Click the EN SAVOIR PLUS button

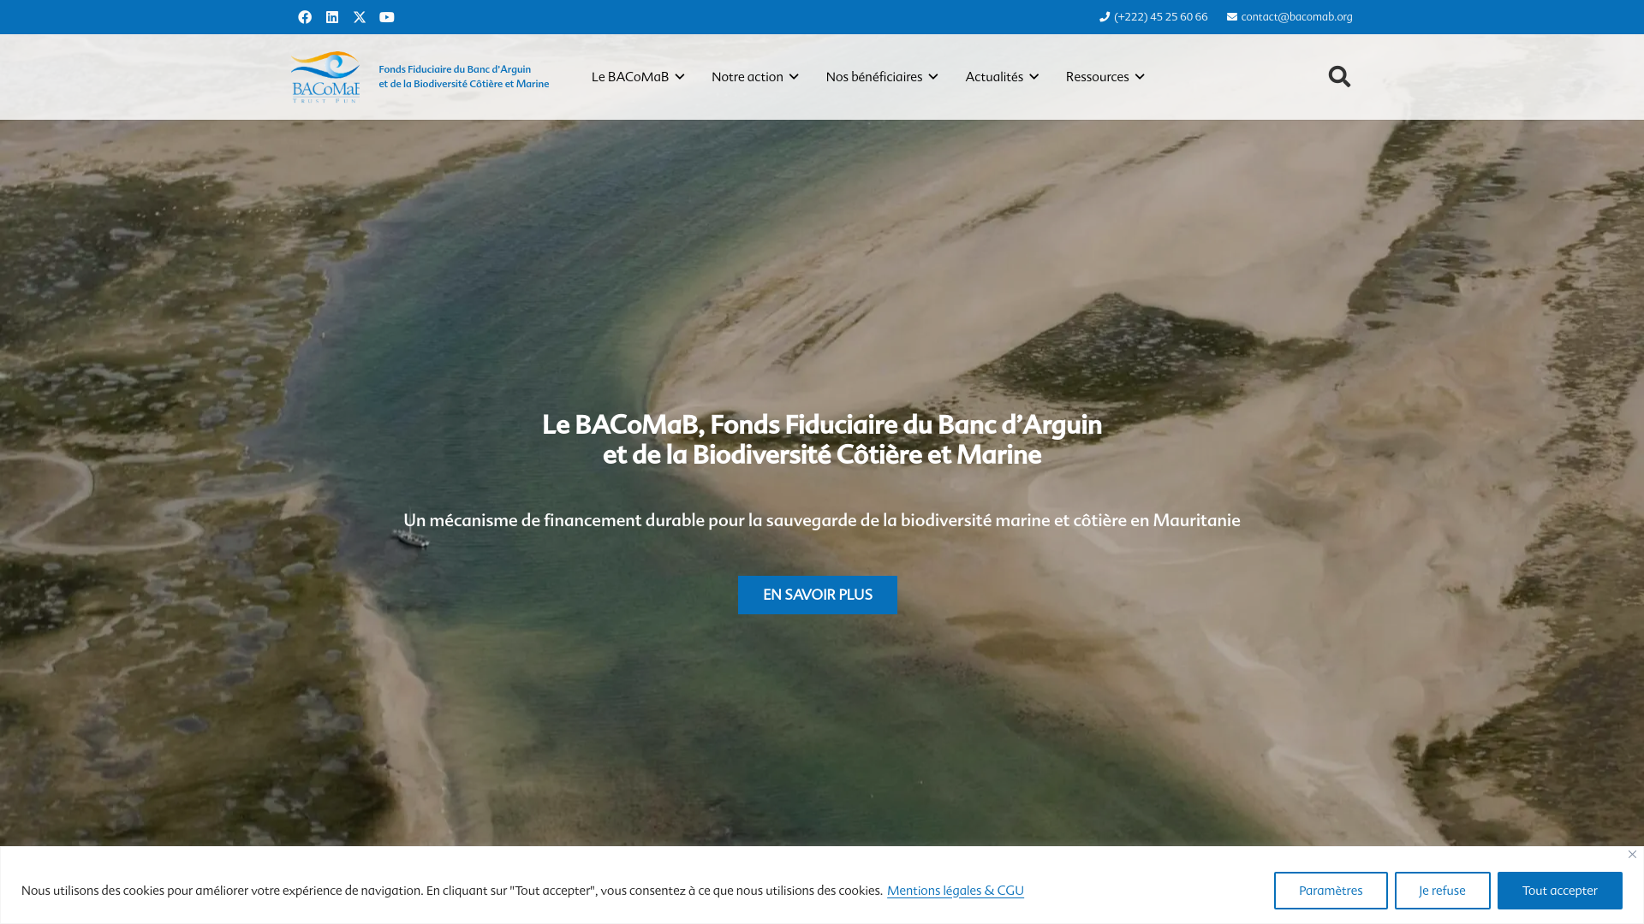(x=818, y=595)
